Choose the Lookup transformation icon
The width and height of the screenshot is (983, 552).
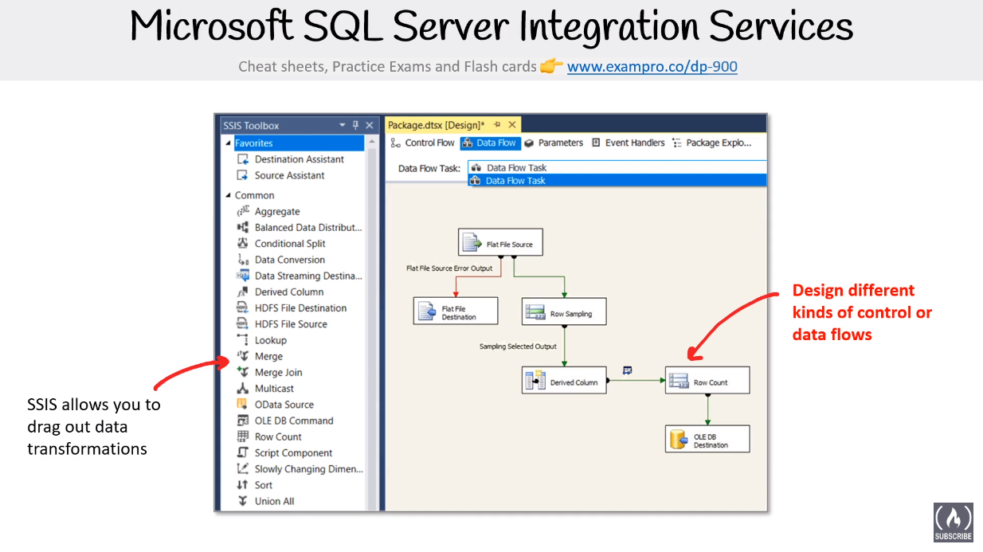click(x=243, y=340)
